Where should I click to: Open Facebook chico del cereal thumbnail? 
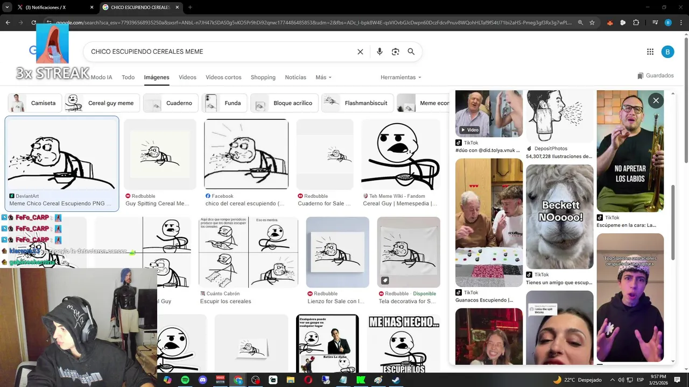pos(246,154)
